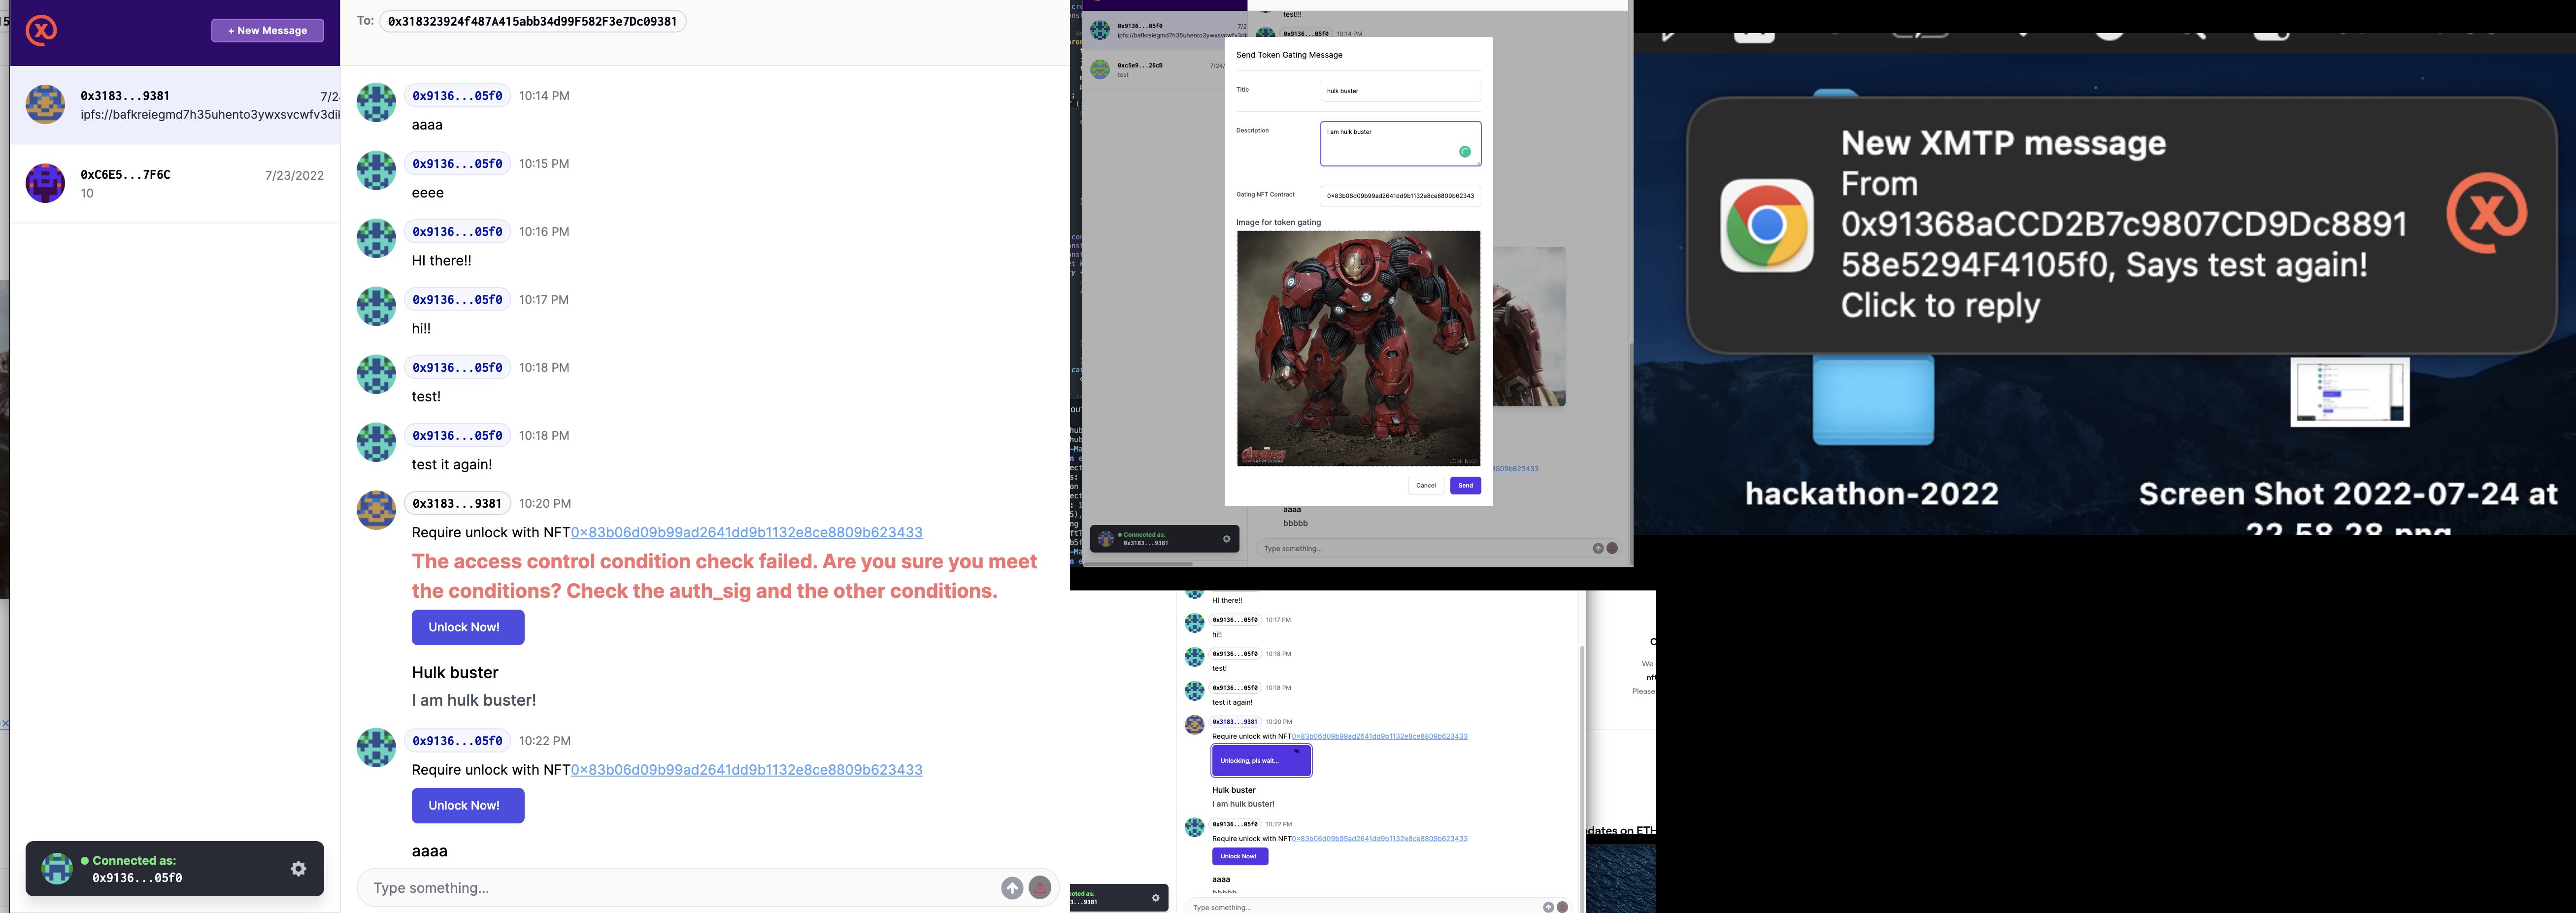Image resolution: width=2576 pixels, height=913 pixels.
Task: Click the Chrome icon in the XMTP notification
Action: pos(1767,226)
